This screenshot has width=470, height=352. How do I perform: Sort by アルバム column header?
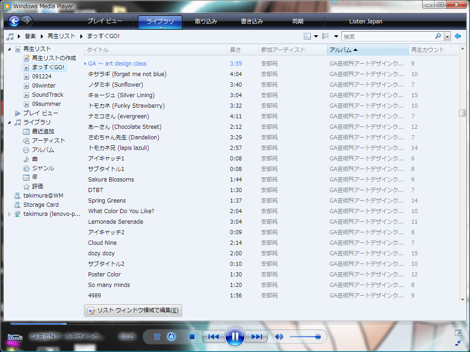[x=368, y=50]
